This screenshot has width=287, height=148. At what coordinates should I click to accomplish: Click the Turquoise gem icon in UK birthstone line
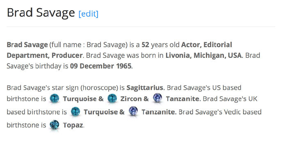[x=75, y=112]
